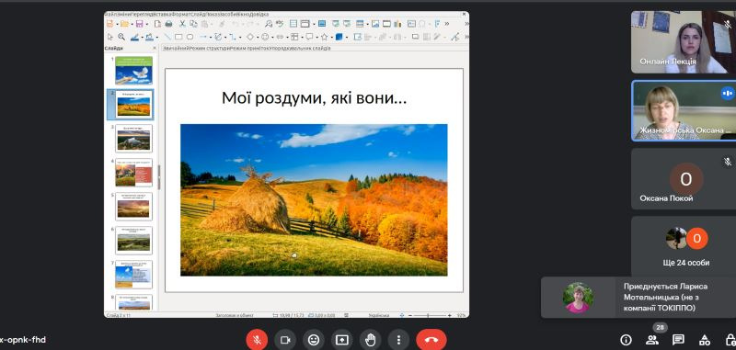Select the Basic Shapes diamond tool

pos(249,37)
